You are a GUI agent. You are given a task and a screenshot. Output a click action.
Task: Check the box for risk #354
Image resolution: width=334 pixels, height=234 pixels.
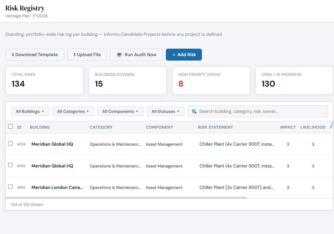10,143
